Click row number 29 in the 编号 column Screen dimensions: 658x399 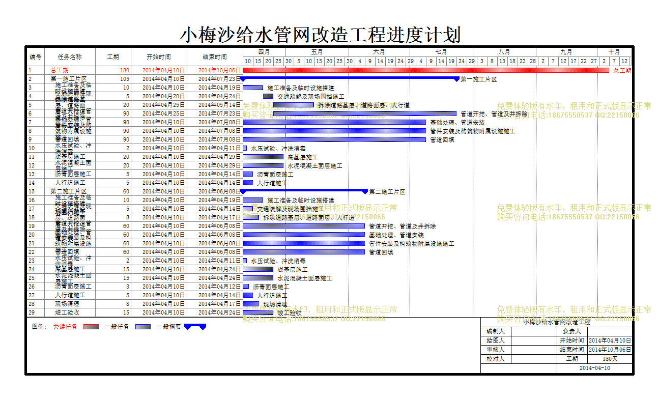[32, 312]
